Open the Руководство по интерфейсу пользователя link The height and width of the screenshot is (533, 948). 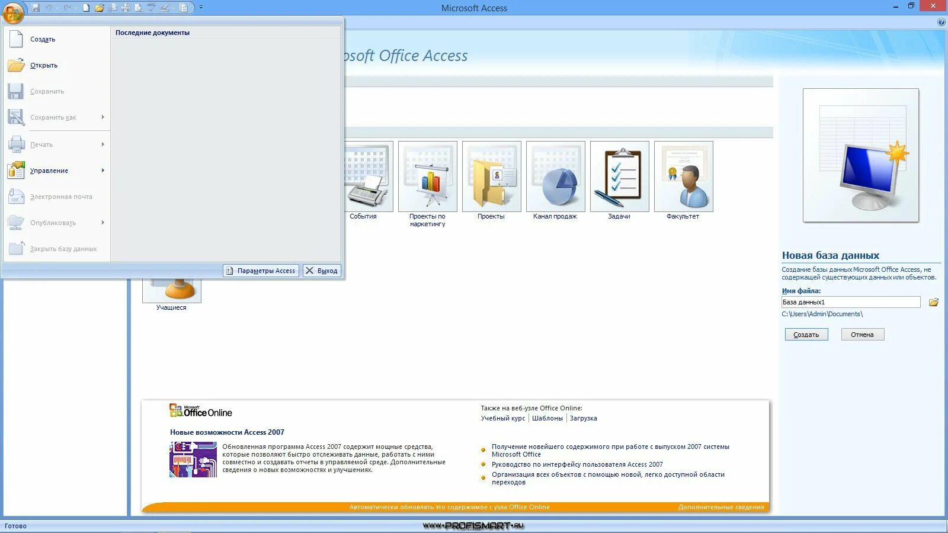click(x=577, y=464)
